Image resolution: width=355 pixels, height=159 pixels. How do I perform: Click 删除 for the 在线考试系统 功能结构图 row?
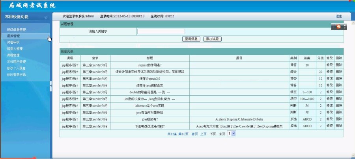(x=339, y=72)
